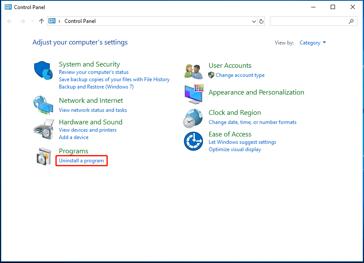The width and height of the screenshot is (364, 263).
Task: Click the Control Panel icon in the address bar
Action: pyautogui.click(x=52, y=21)
